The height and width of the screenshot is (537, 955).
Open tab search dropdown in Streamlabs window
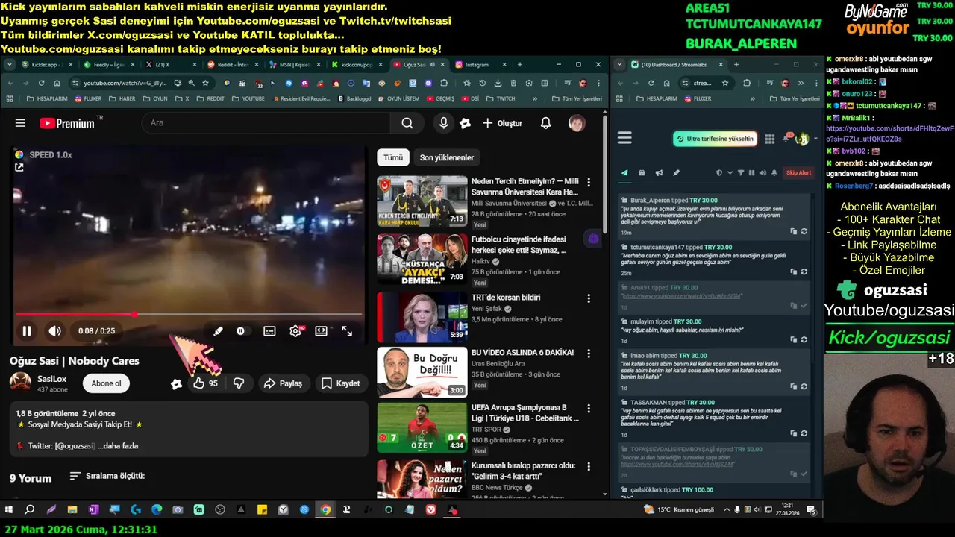(619, 65)
